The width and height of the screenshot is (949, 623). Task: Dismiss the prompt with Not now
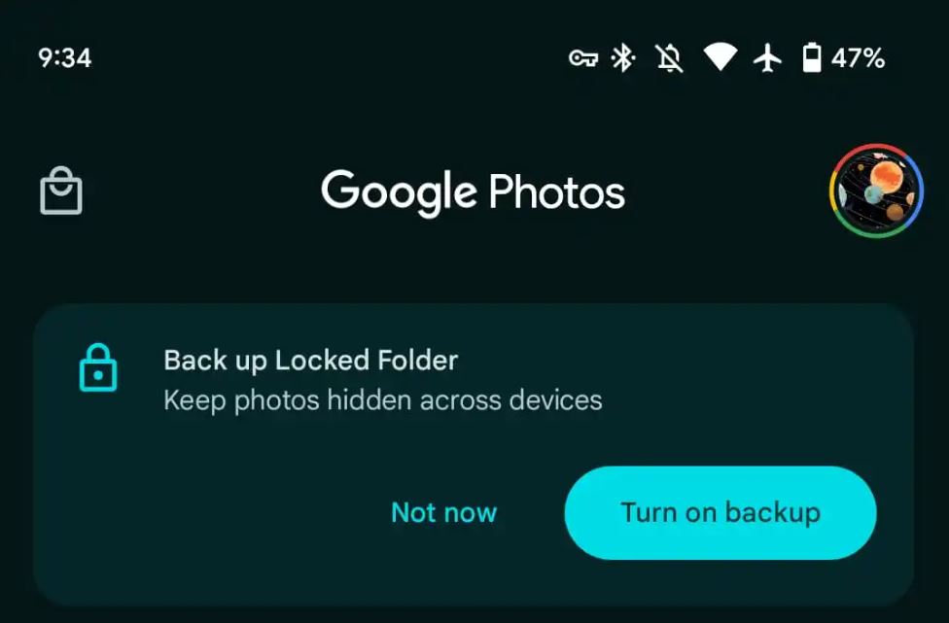pyautogui.click(x=443, y=512)
